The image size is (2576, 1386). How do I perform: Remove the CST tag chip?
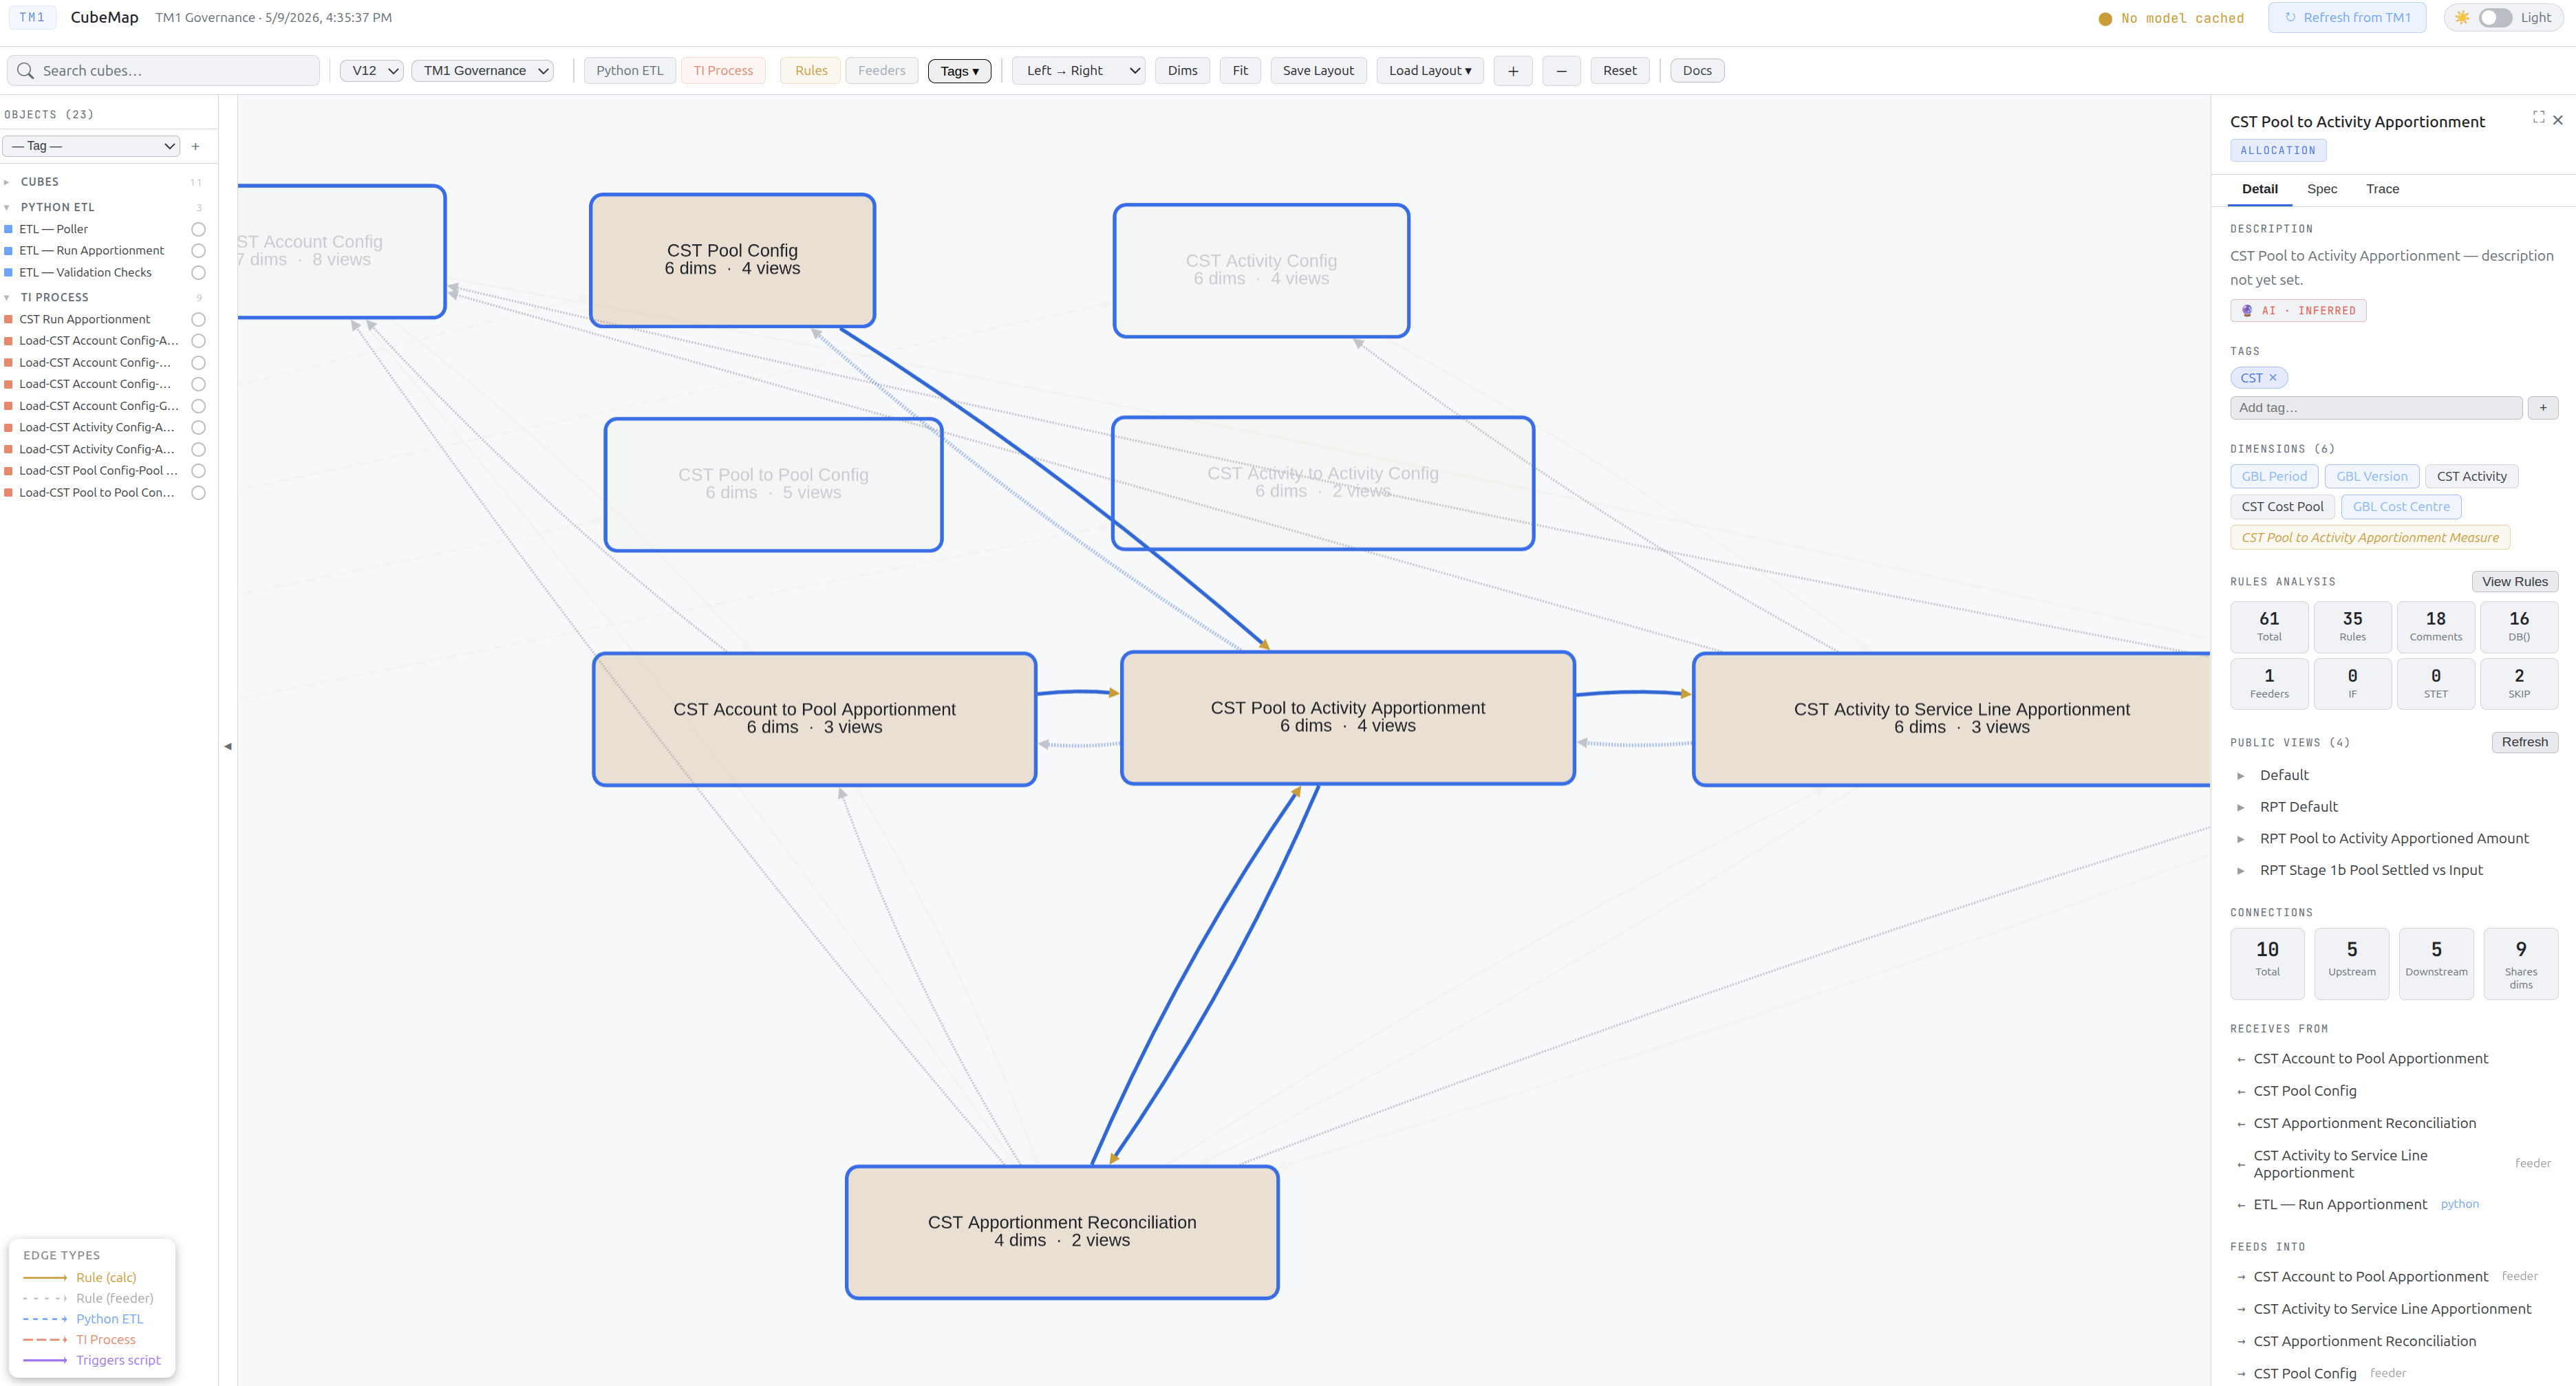point(2272,378)
